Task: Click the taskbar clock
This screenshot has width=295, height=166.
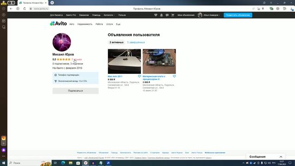Action: [x=282, y=163]
